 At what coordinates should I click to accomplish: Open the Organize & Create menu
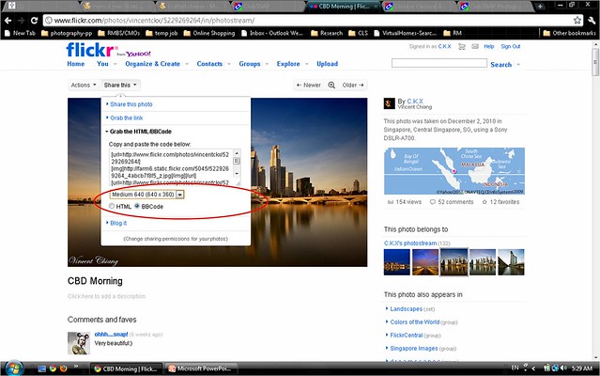click(x=152, y=64)
